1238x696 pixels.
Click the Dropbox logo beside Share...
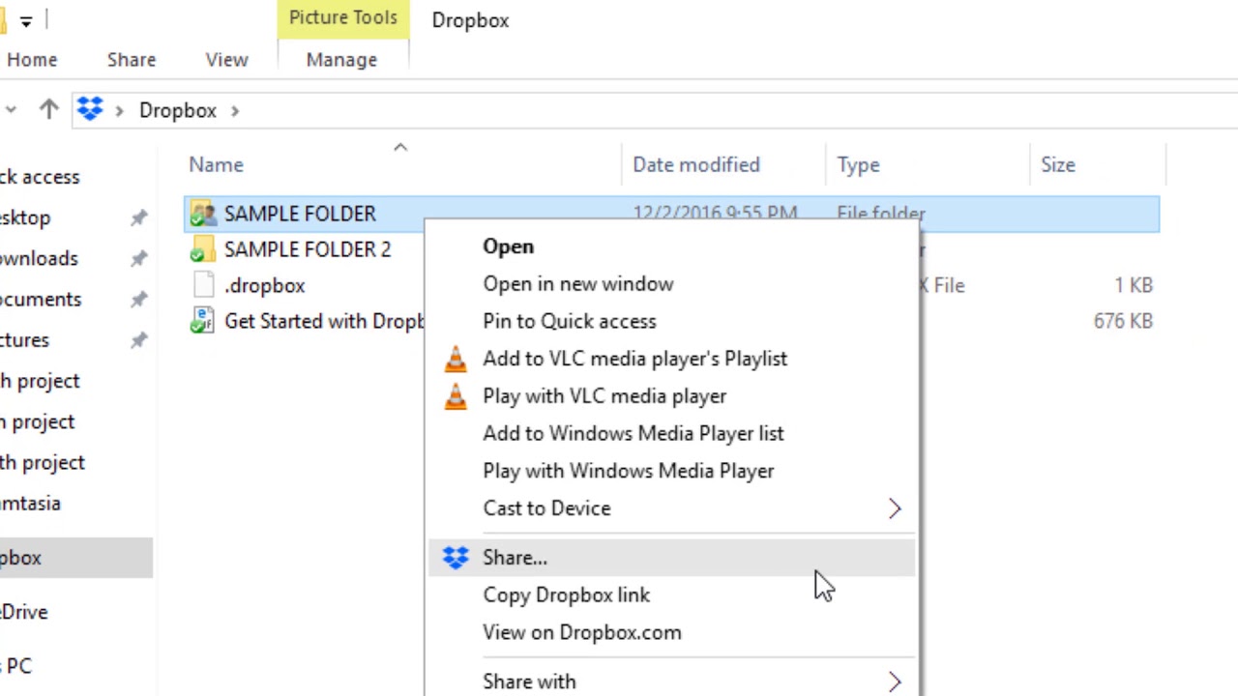point(455,558)
